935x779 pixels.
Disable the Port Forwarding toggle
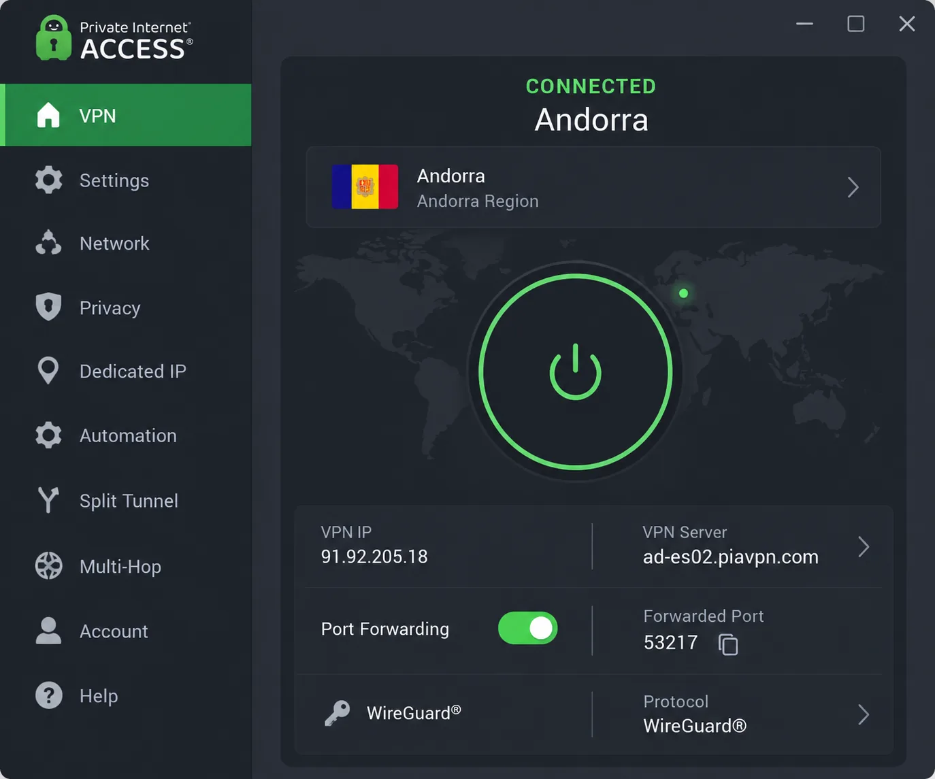pos(527,628)
